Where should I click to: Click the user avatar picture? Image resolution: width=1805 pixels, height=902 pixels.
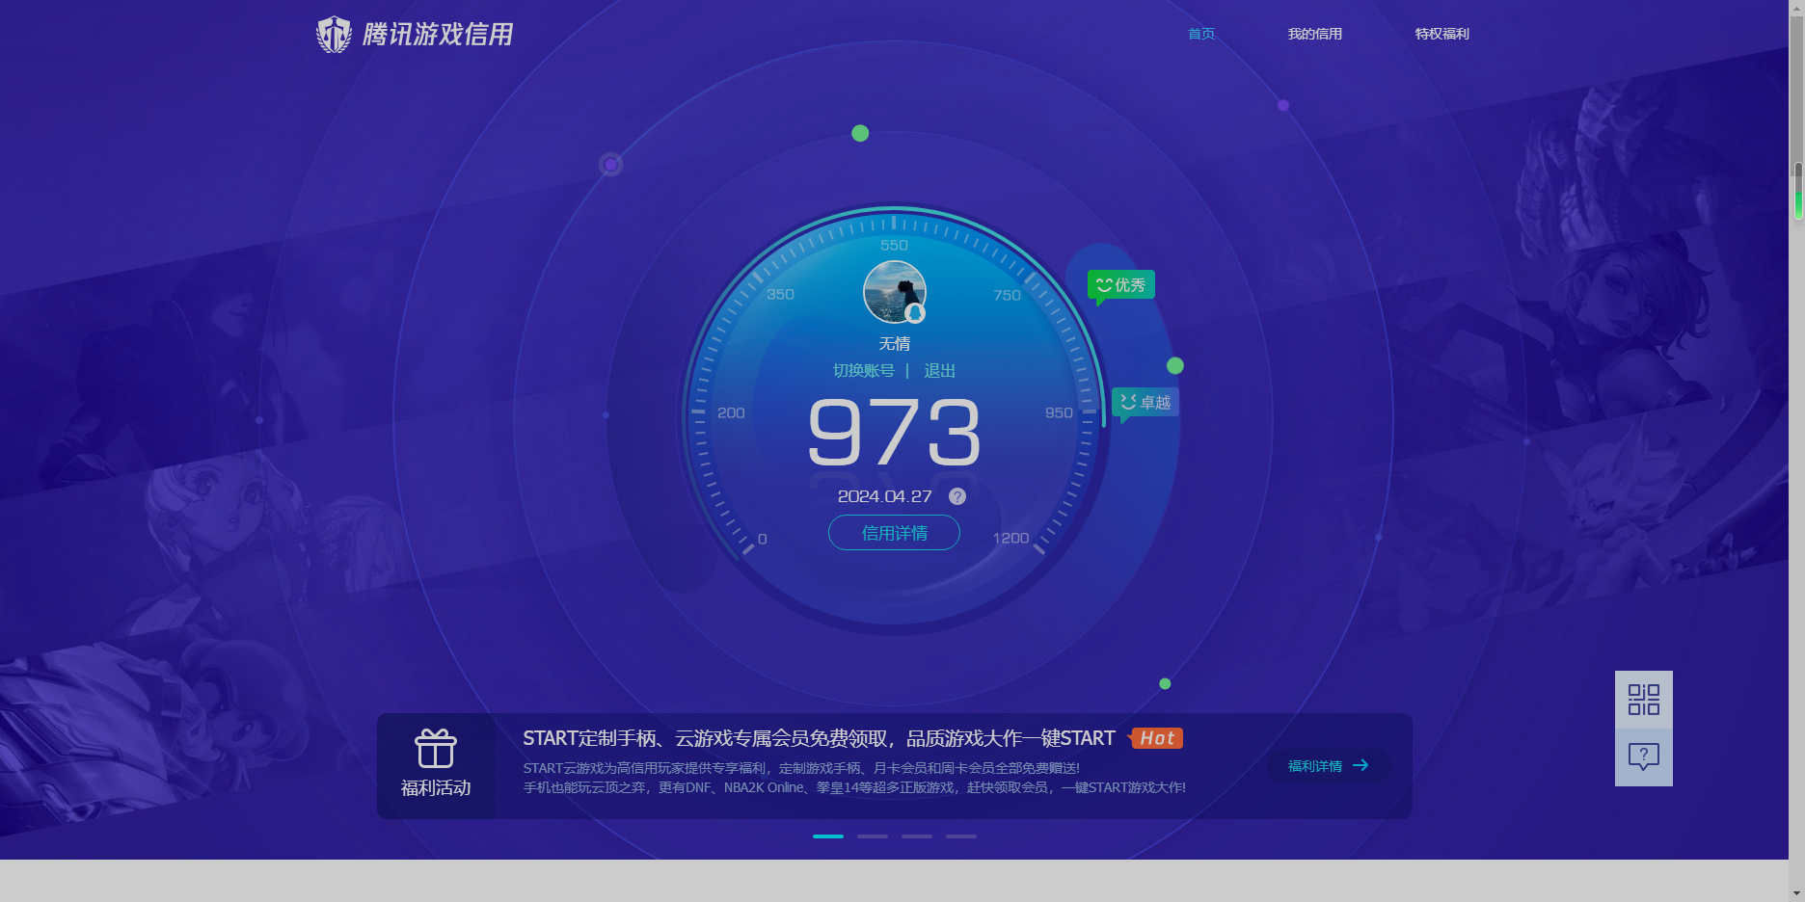pos(895,292)
